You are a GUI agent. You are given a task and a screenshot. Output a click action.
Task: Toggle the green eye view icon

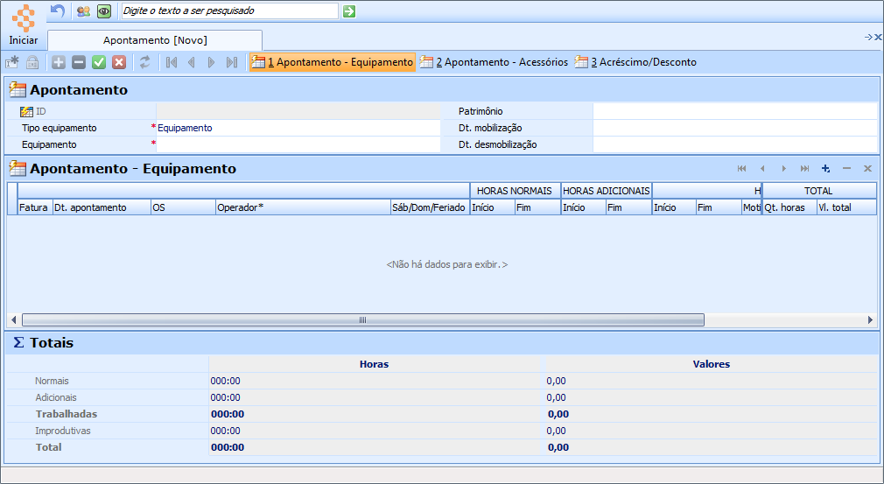coord(104,11)
